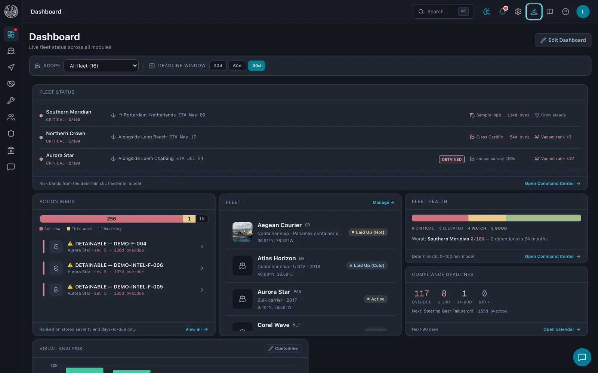598x373 pixels.
Task: Expand the DEMO-INTEL-F-005 item chevron
Action: pyautogui.click(x=202, y=290)
